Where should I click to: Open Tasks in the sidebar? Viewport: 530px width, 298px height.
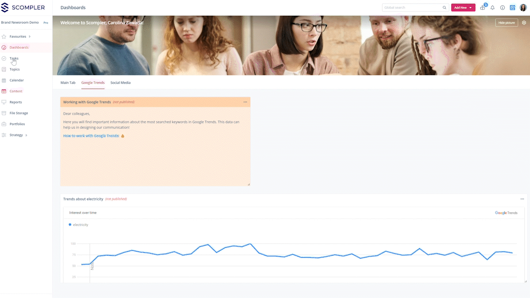(x=14, y=58)
